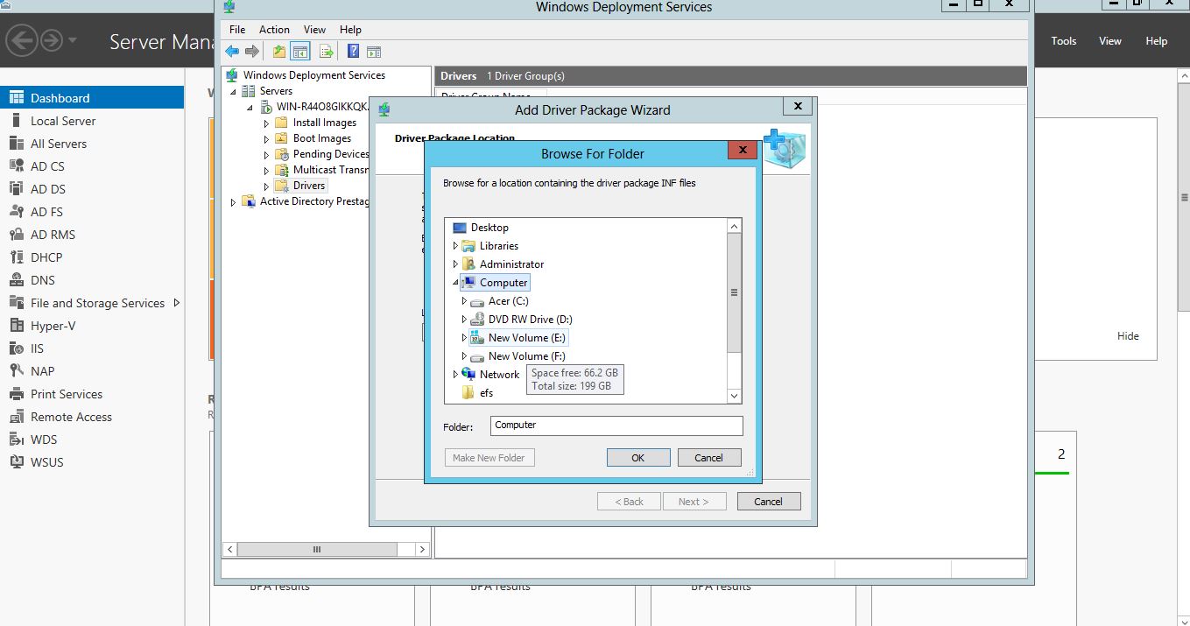The width and height of the screenshot is (1190, 626).
Task: Select WSUS in the Server Manager sidebar
Action: [46, 462]
